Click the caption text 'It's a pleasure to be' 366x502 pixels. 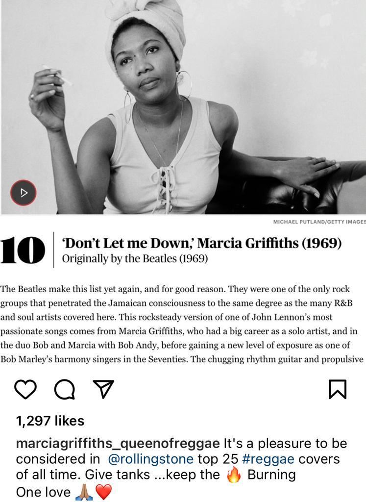pos(285,444)
